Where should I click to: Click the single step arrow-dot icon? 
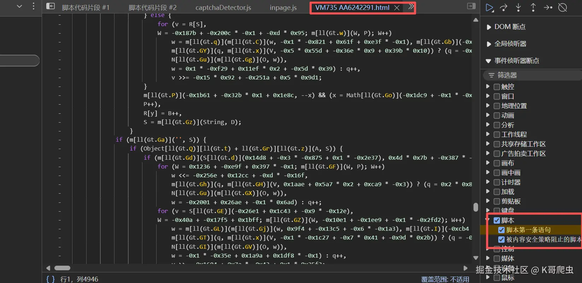pyautogui.click(x=548, y=7)
